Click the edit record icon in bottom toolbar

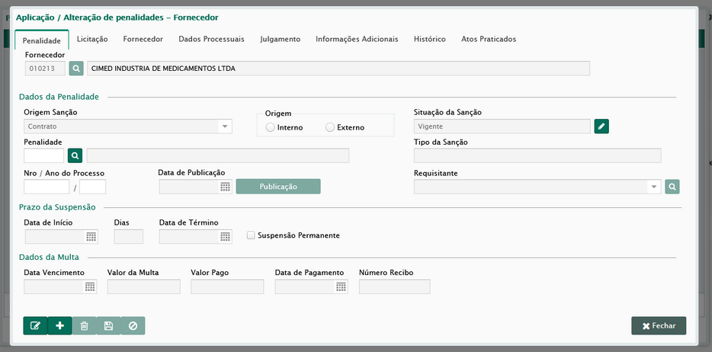(x=35, y=325)
